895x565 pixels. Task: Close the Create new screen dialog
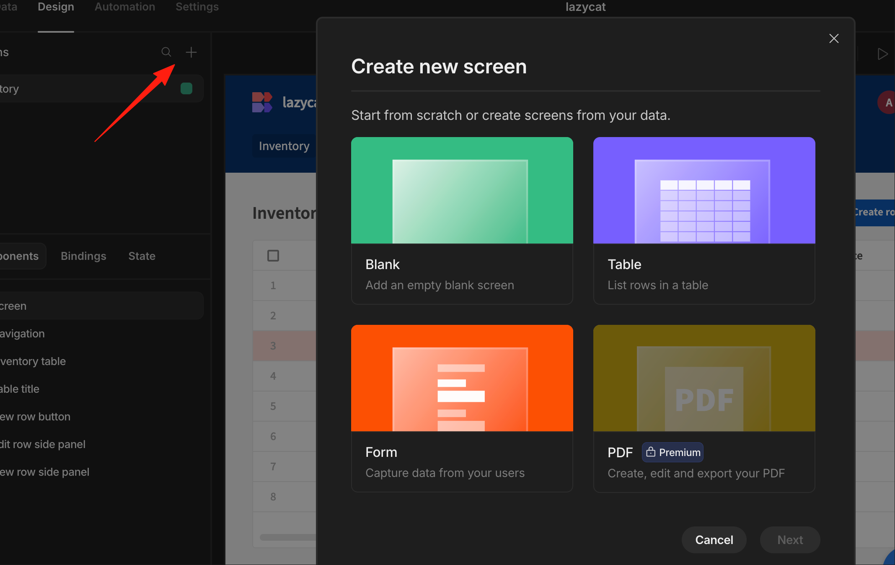coord(834,39)
